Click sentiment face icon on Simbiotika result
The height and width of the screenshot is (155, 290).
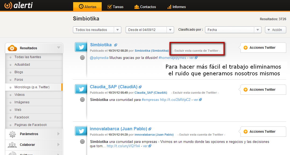point(82,58)
